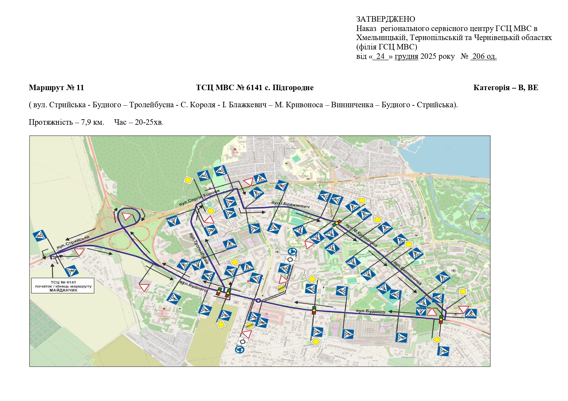Click the вул.І.Блажкевич street label
Viewport: 568px width, 401px height.
(290, 204)
